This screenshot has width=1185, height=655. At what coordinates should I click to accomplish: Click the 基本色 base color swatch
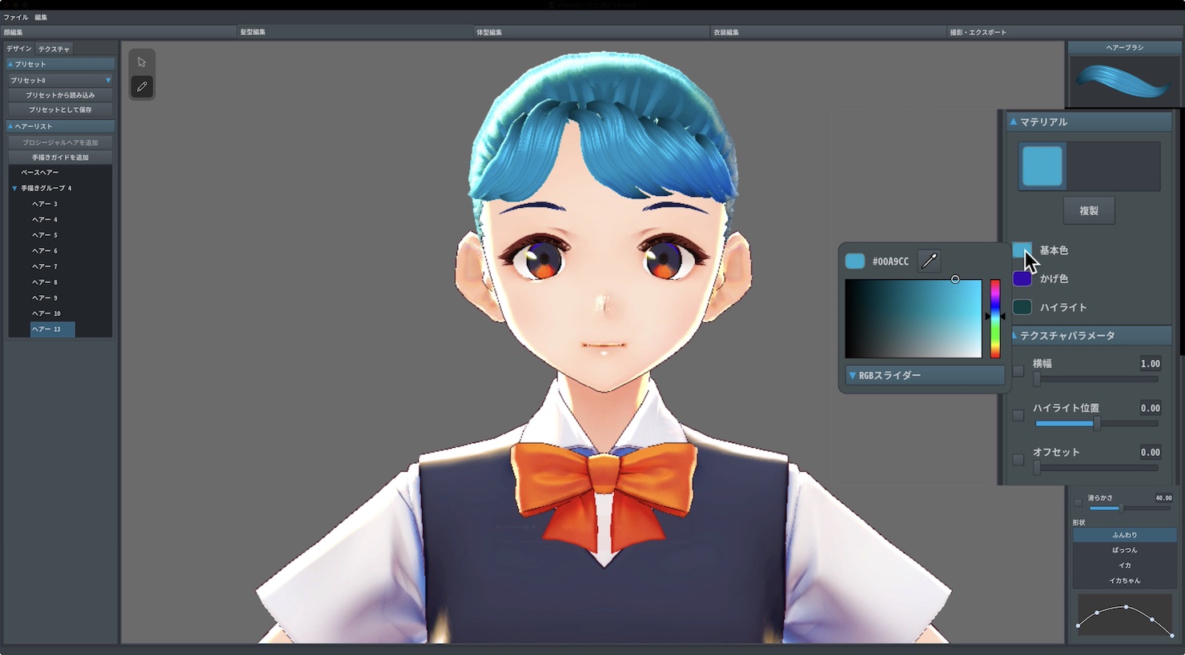click(1022, 250)
